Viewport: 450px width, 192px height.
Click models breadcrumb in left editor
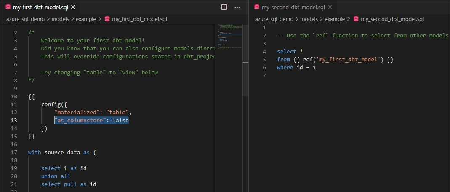tap(59, 19)
